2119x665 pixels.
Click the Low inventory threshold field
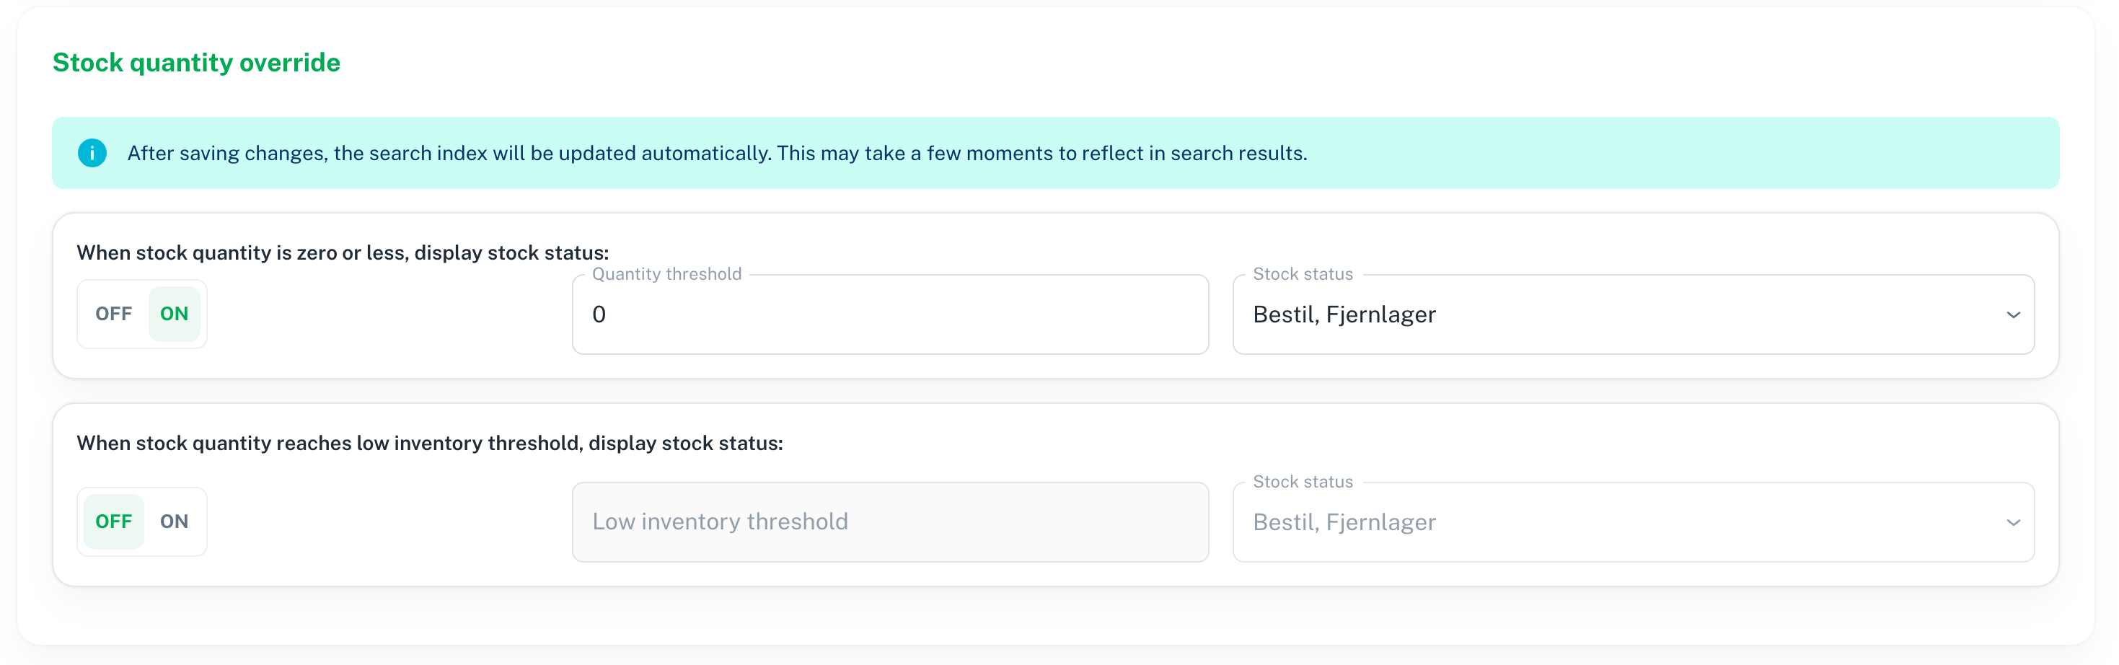pyautogui.click(x=890, y=521)
